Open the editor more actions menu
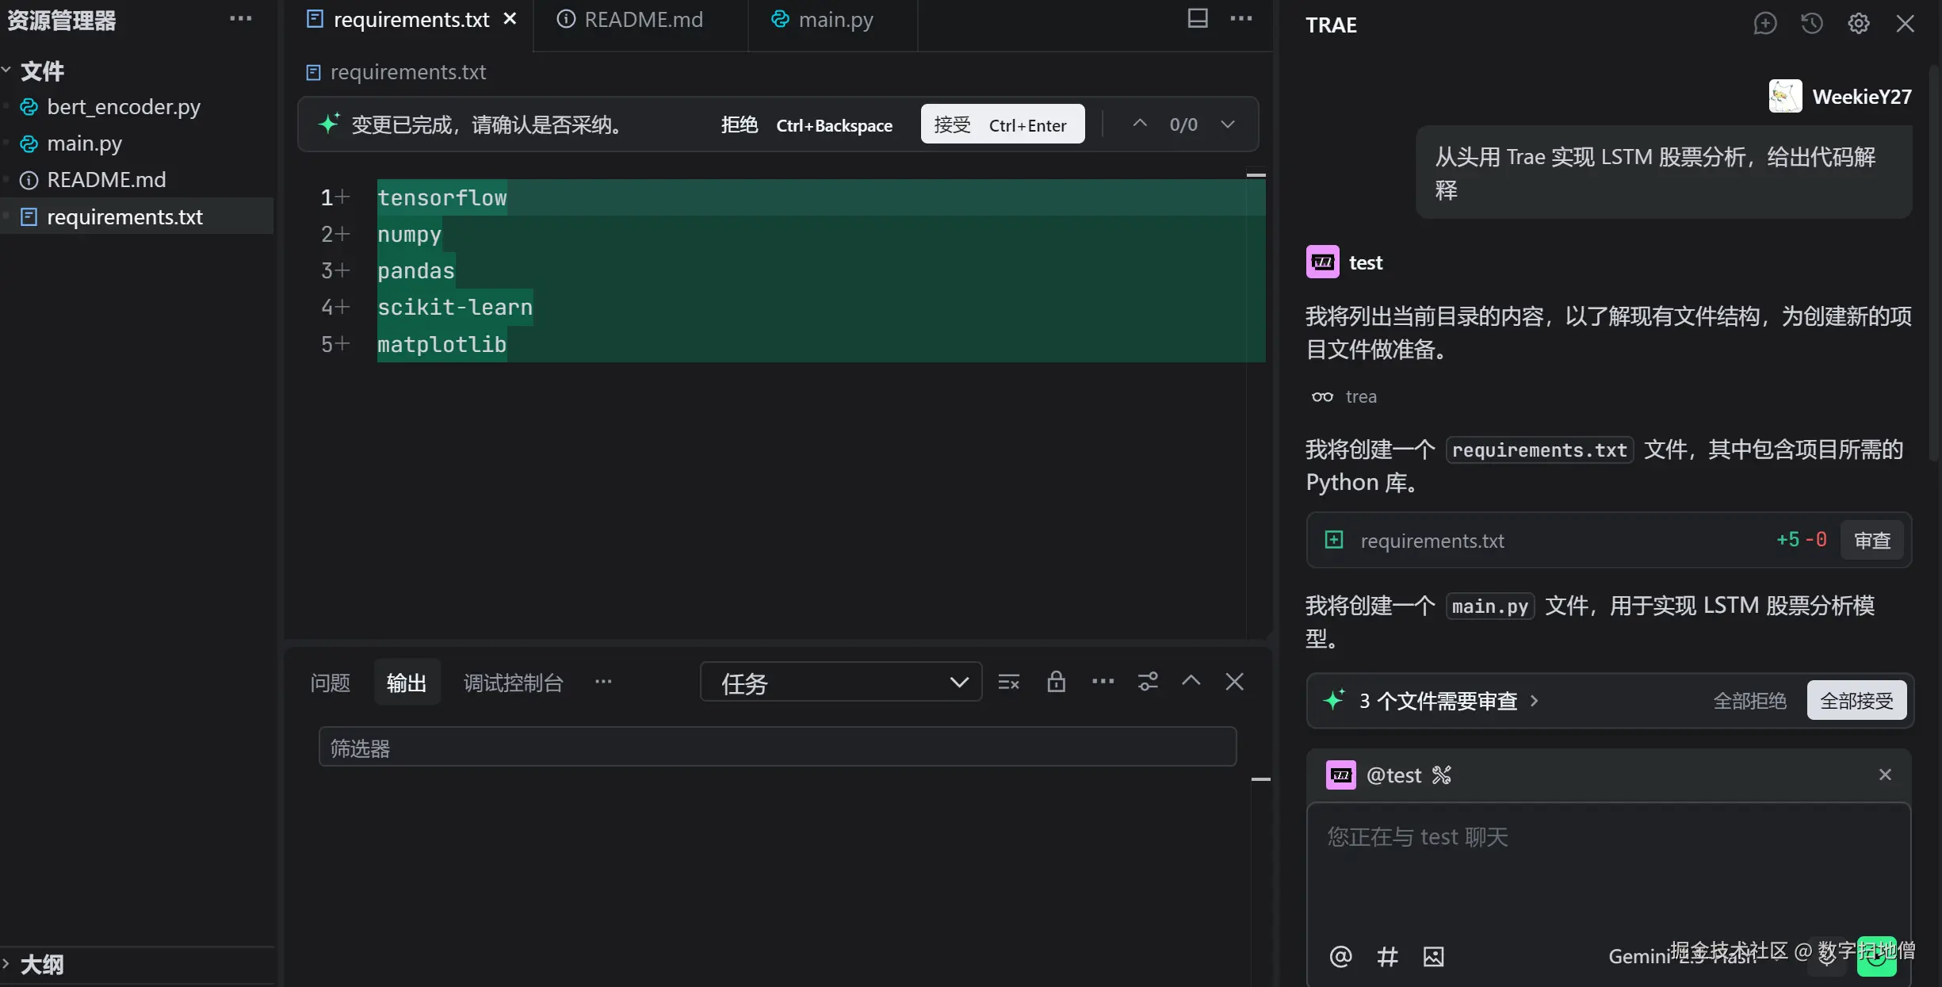 pyautogui.click(x=1241, y=18)
